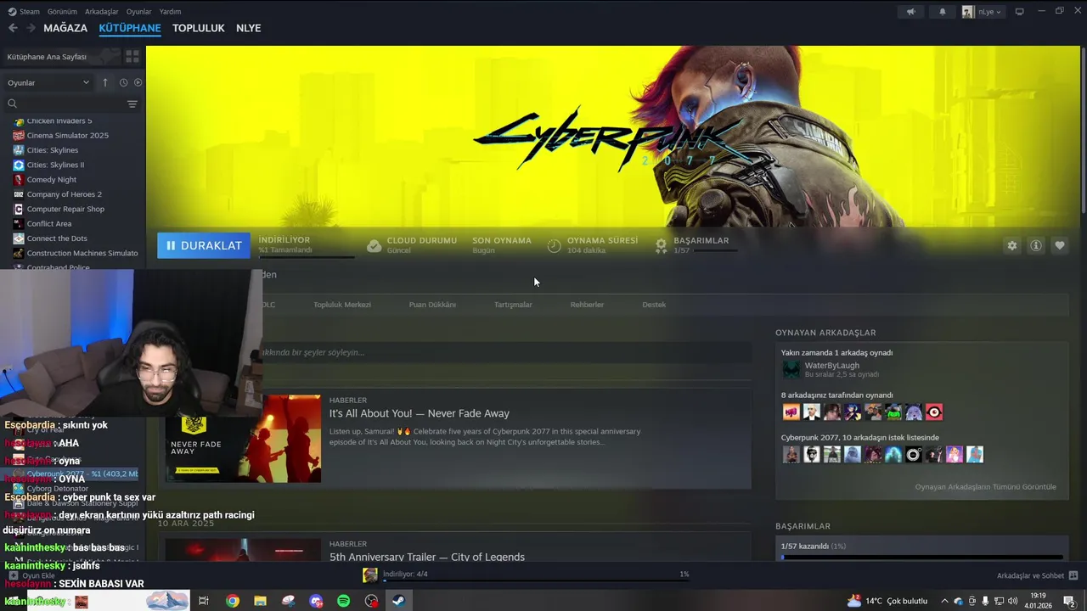The height and width of the screenshot is (611, 1087).
Task: Open the Topluluk Merkezi link
Action: 342,305
